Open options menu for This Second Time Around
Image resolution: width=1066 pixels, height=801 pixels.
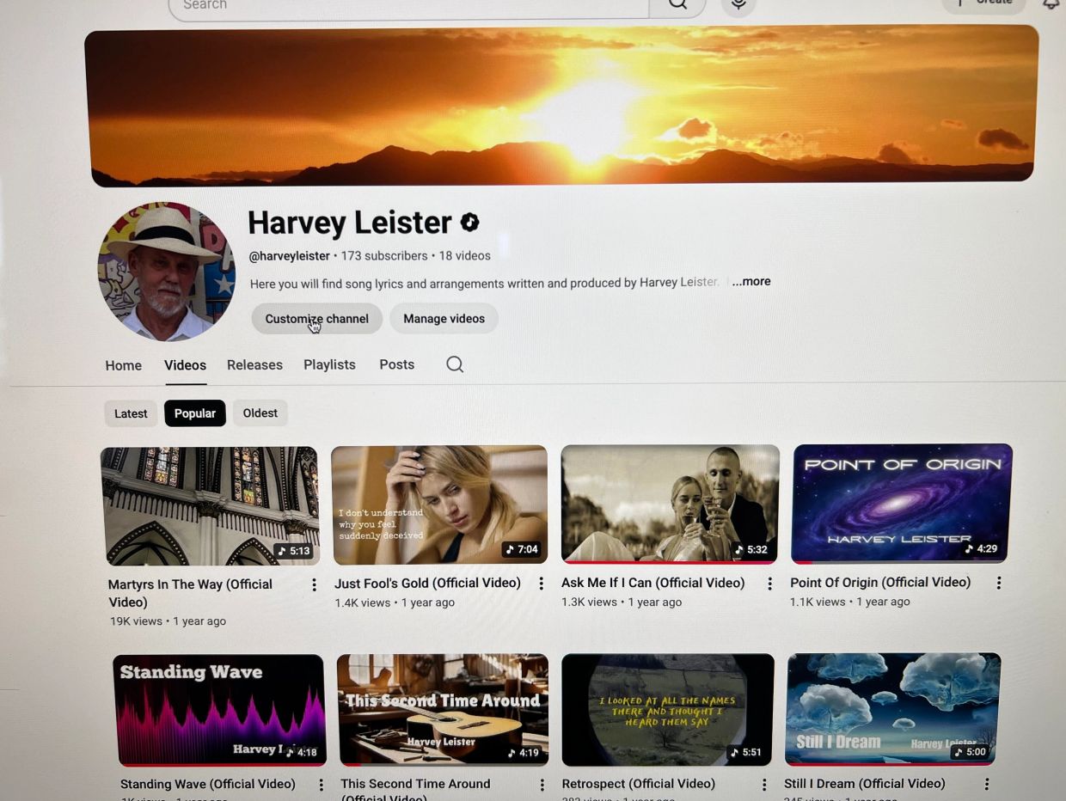coord(542,785)
